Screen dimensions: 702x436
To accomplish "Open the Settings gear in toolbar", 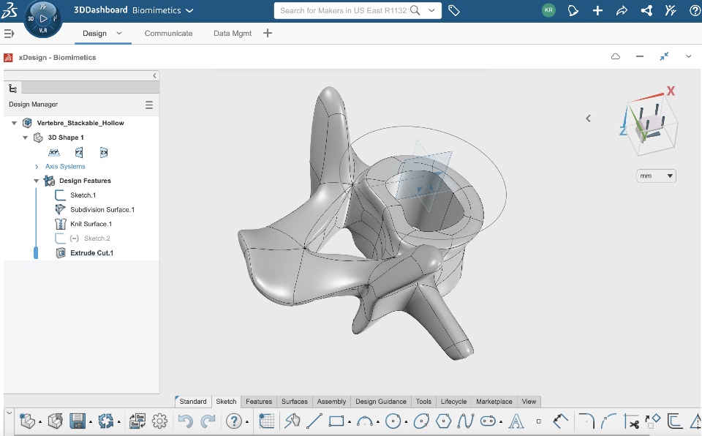I will click(160, 421).
